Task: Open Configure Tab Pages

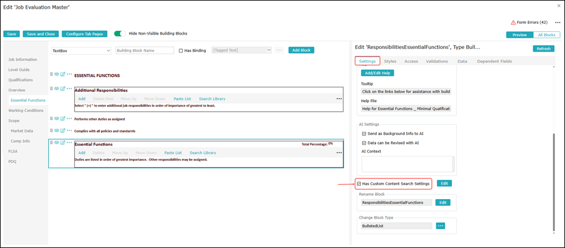Action: click(x=85, y=34)
